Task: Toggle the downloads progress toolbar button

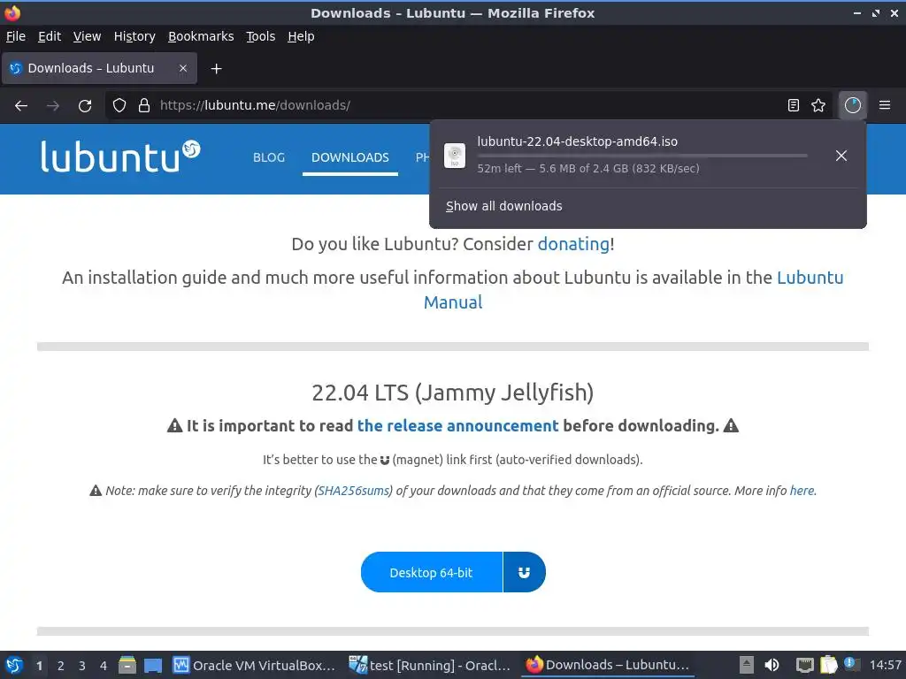Action: tap(853, 106)
